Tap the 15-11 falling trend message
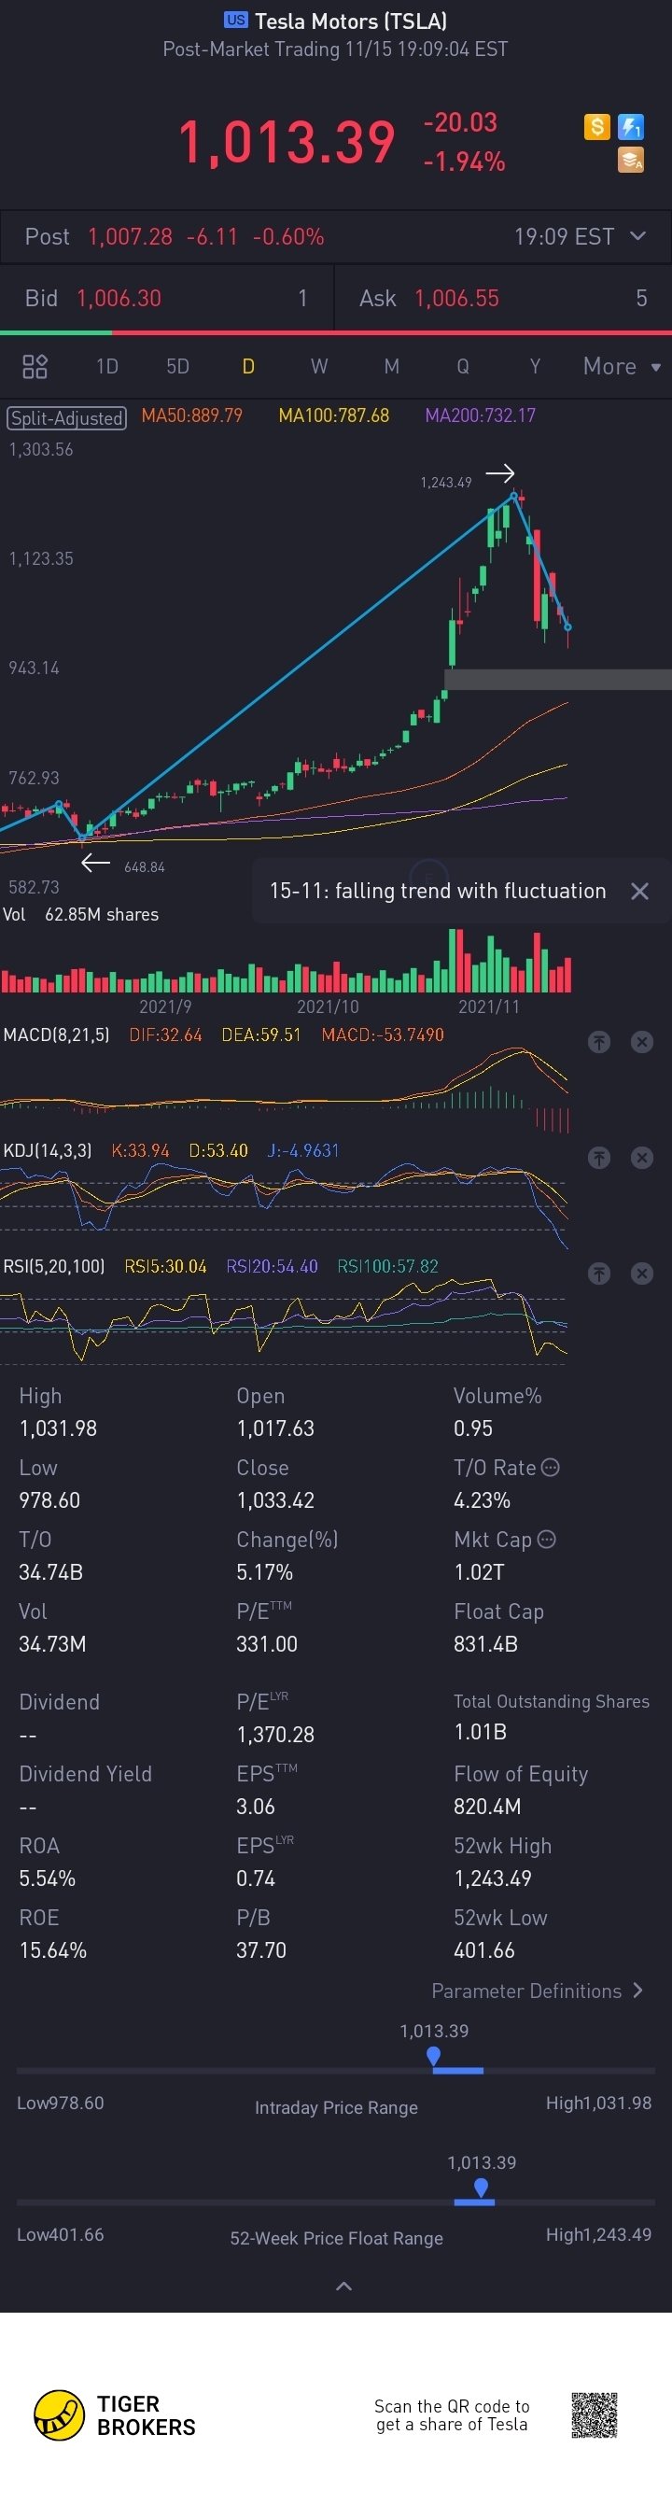 [437, 891]
